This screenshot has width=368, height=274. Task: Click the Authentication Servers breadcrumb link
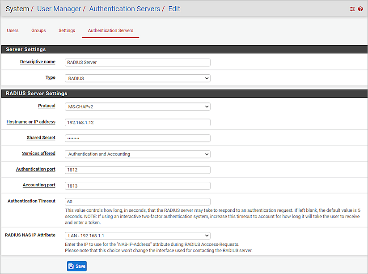[124, 9]
